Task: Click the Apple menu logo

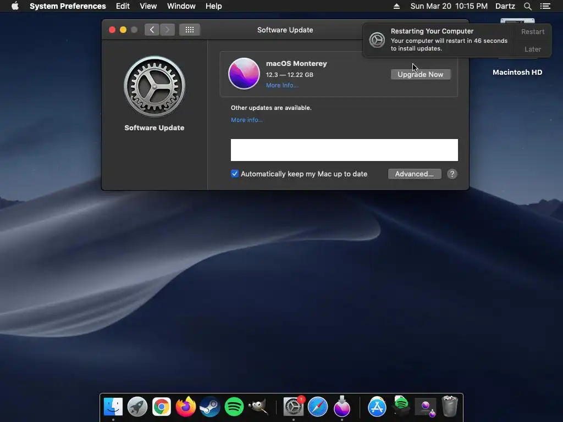Action: click(15, 6)
